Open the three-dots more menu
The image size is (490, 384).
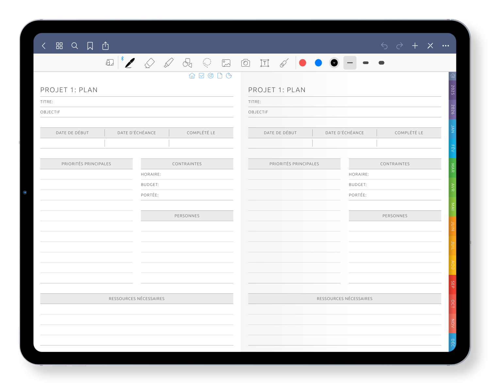446,46
